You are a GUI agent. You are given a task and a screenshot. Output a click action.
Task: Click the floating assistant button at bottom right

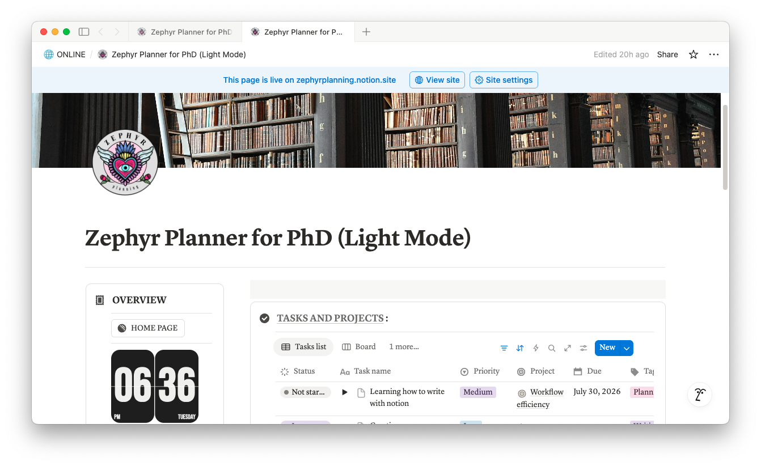tap(700, 395)
